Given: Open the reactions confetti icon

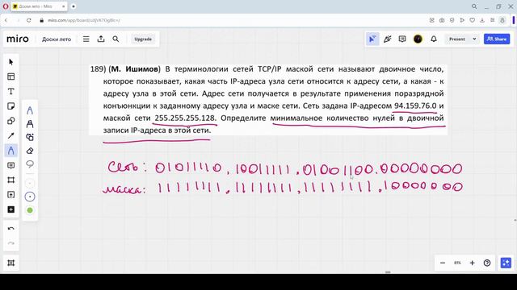Looking at the screenshot, I should (x=388, y=39).
